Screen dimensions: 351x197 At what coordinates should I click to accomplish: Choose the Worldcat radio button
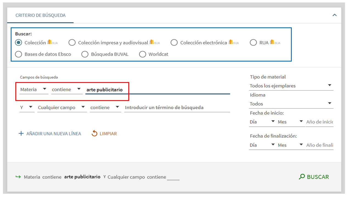coord(143,54)
